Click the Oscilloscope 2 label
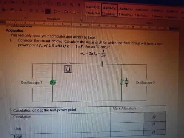Screen dimensions: 184x138 point(145,82)
